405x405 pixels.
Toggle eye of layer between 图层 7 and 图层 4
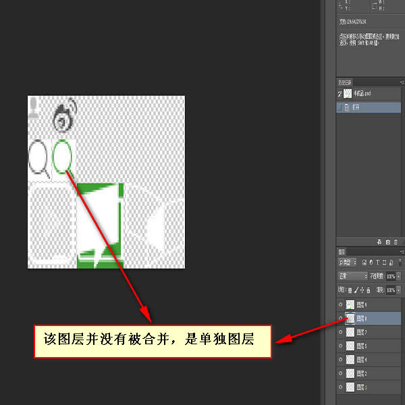point(340,346)
